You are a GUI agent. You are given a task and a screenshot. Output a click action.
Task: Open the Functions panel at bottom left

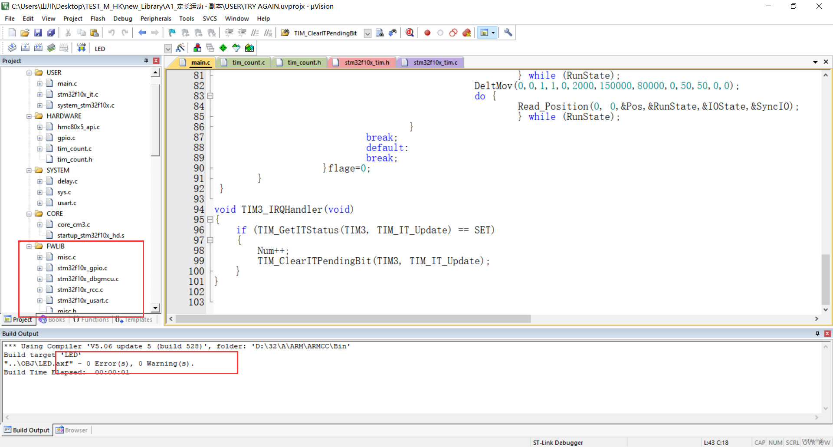(x=91, y=319)
